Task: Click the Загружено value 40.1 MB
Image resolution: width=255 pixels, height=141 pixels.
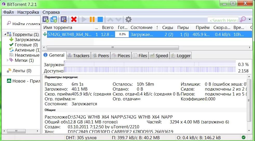Action: [79, 89]
